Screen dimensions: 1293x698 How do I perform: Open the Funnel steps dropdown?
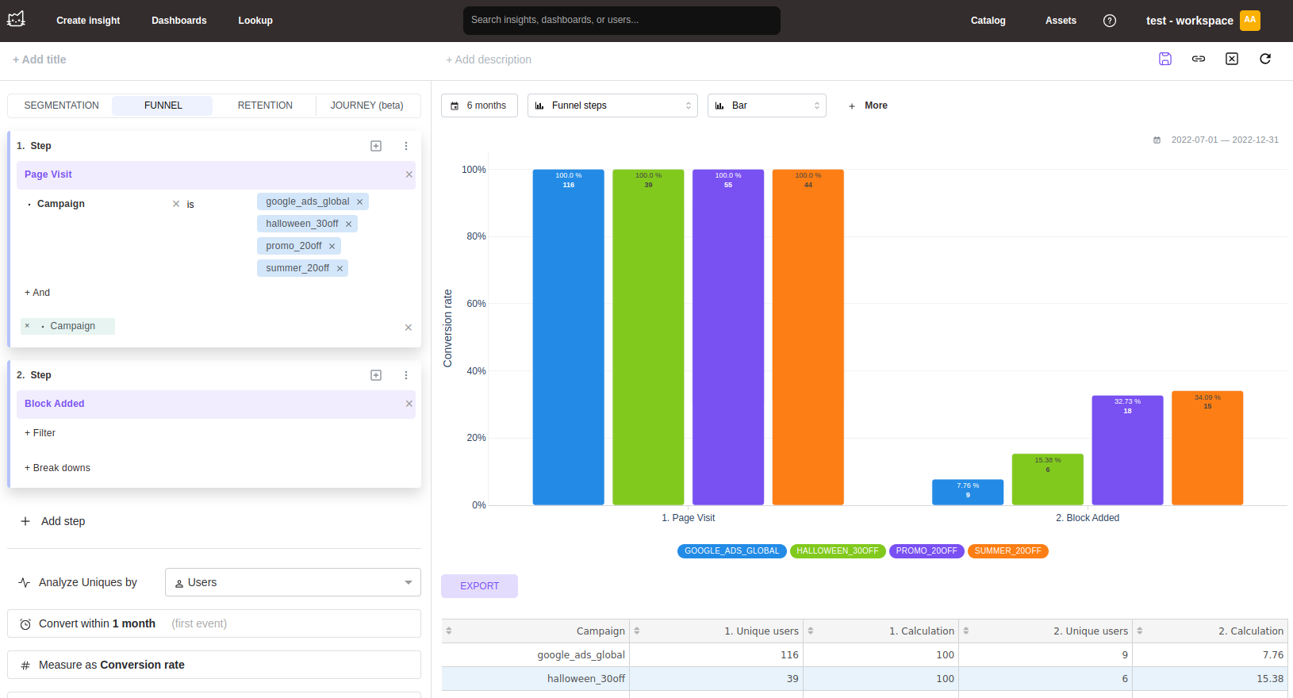(612, 105)
